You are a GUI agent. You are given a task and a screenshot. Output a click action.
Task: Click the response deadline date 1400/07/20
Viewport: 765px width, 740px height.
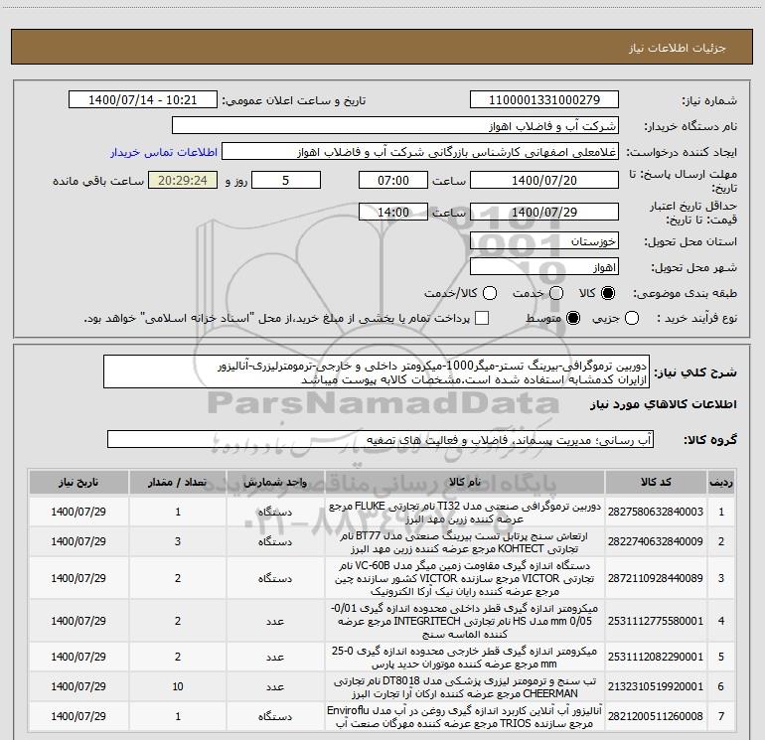pos(544,181)
